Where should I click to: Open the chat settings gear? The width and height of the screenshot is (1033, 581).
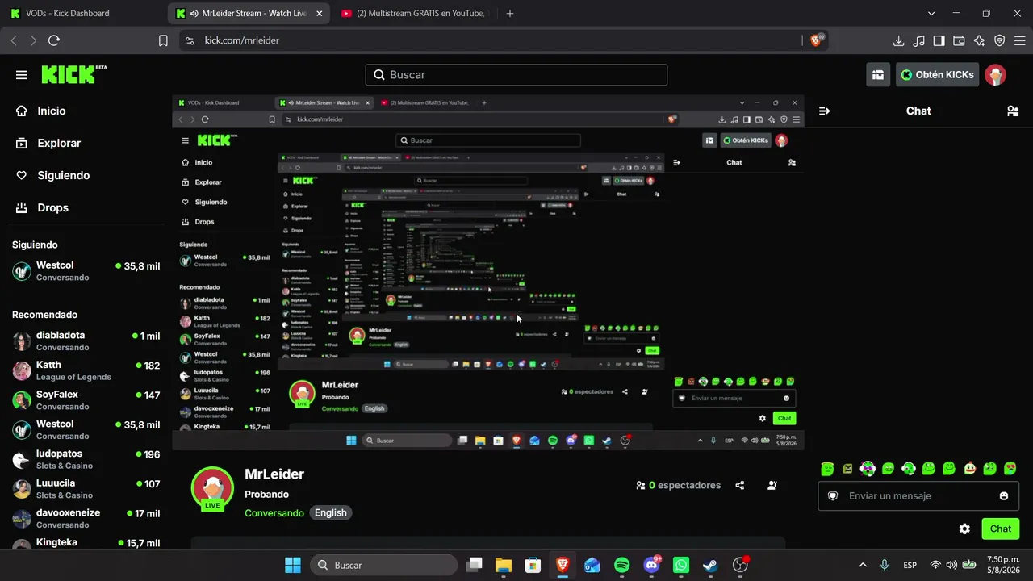coord(964,529)
